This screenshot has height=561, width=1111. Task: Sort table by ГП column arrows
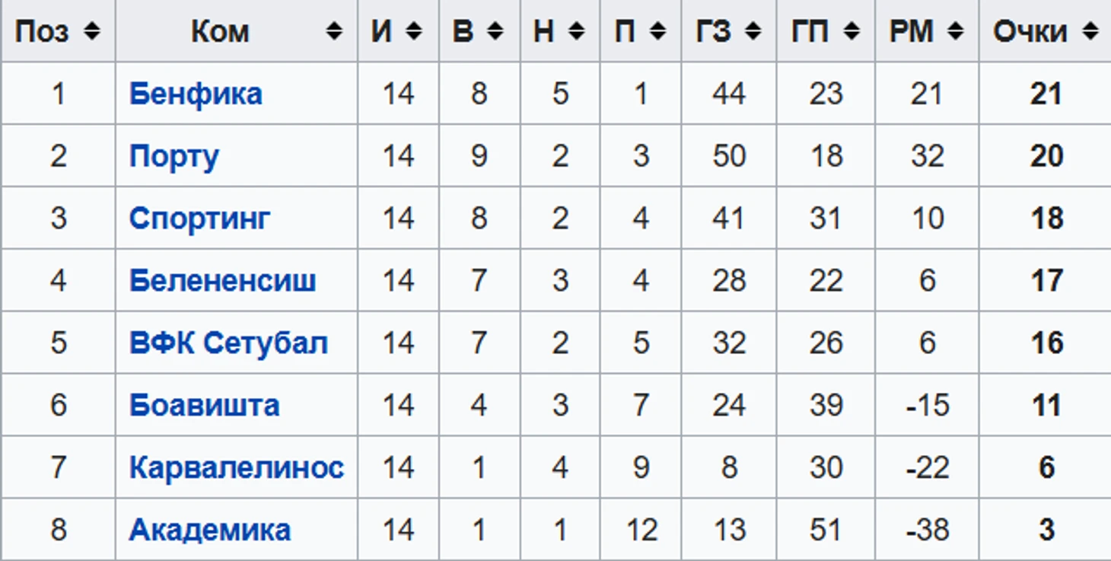pyautogui.click(x=852, y=32)
